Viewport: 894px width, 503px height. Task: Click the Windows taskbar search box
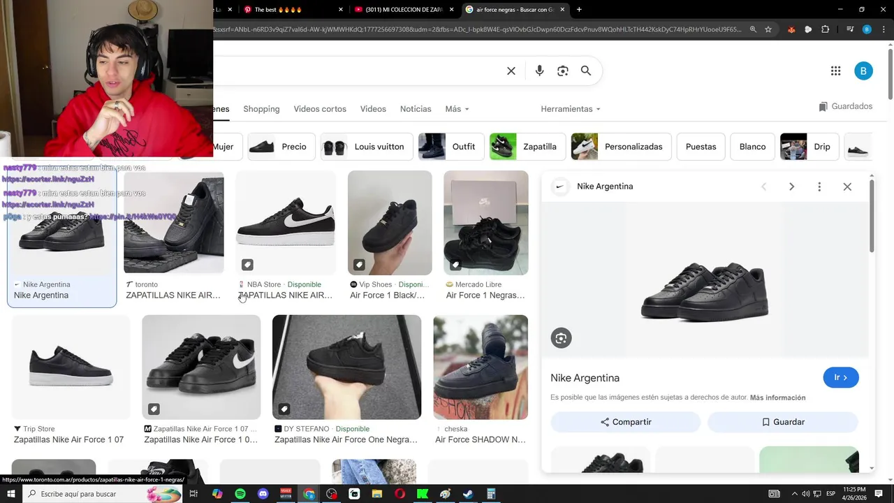coord(103,494)
